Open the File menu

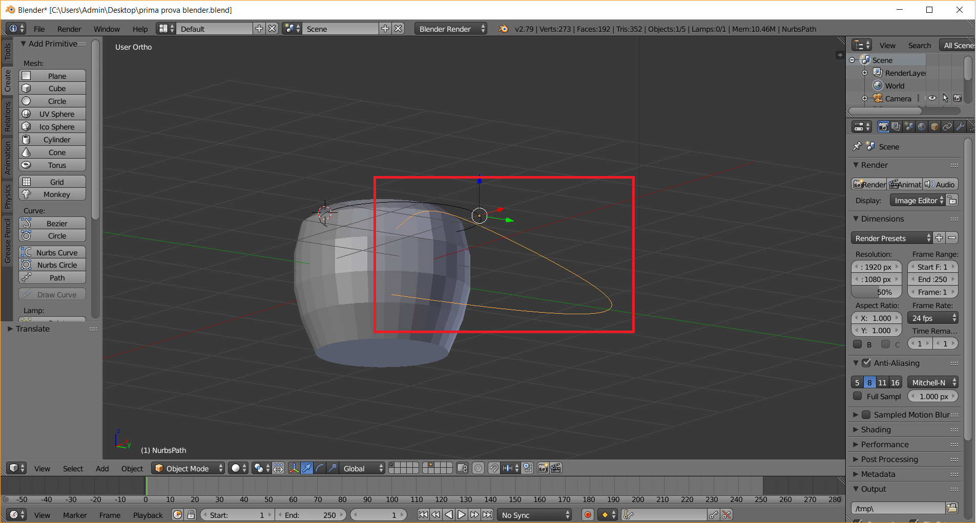coord(39,29)
